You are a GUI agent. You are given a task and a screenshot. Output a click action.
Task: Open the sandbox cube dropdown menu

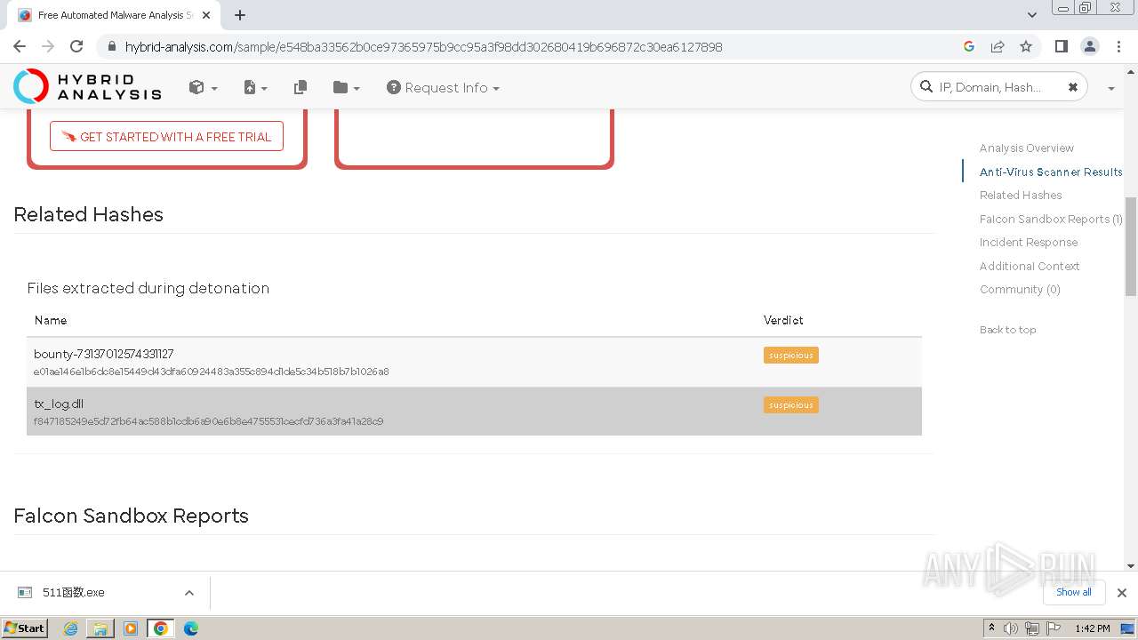[x=203, y=87]
